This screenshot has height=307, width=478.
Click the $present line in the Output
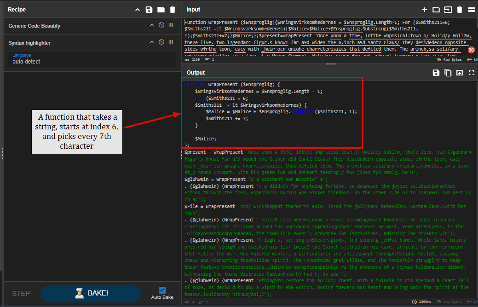tap(328, 162)
